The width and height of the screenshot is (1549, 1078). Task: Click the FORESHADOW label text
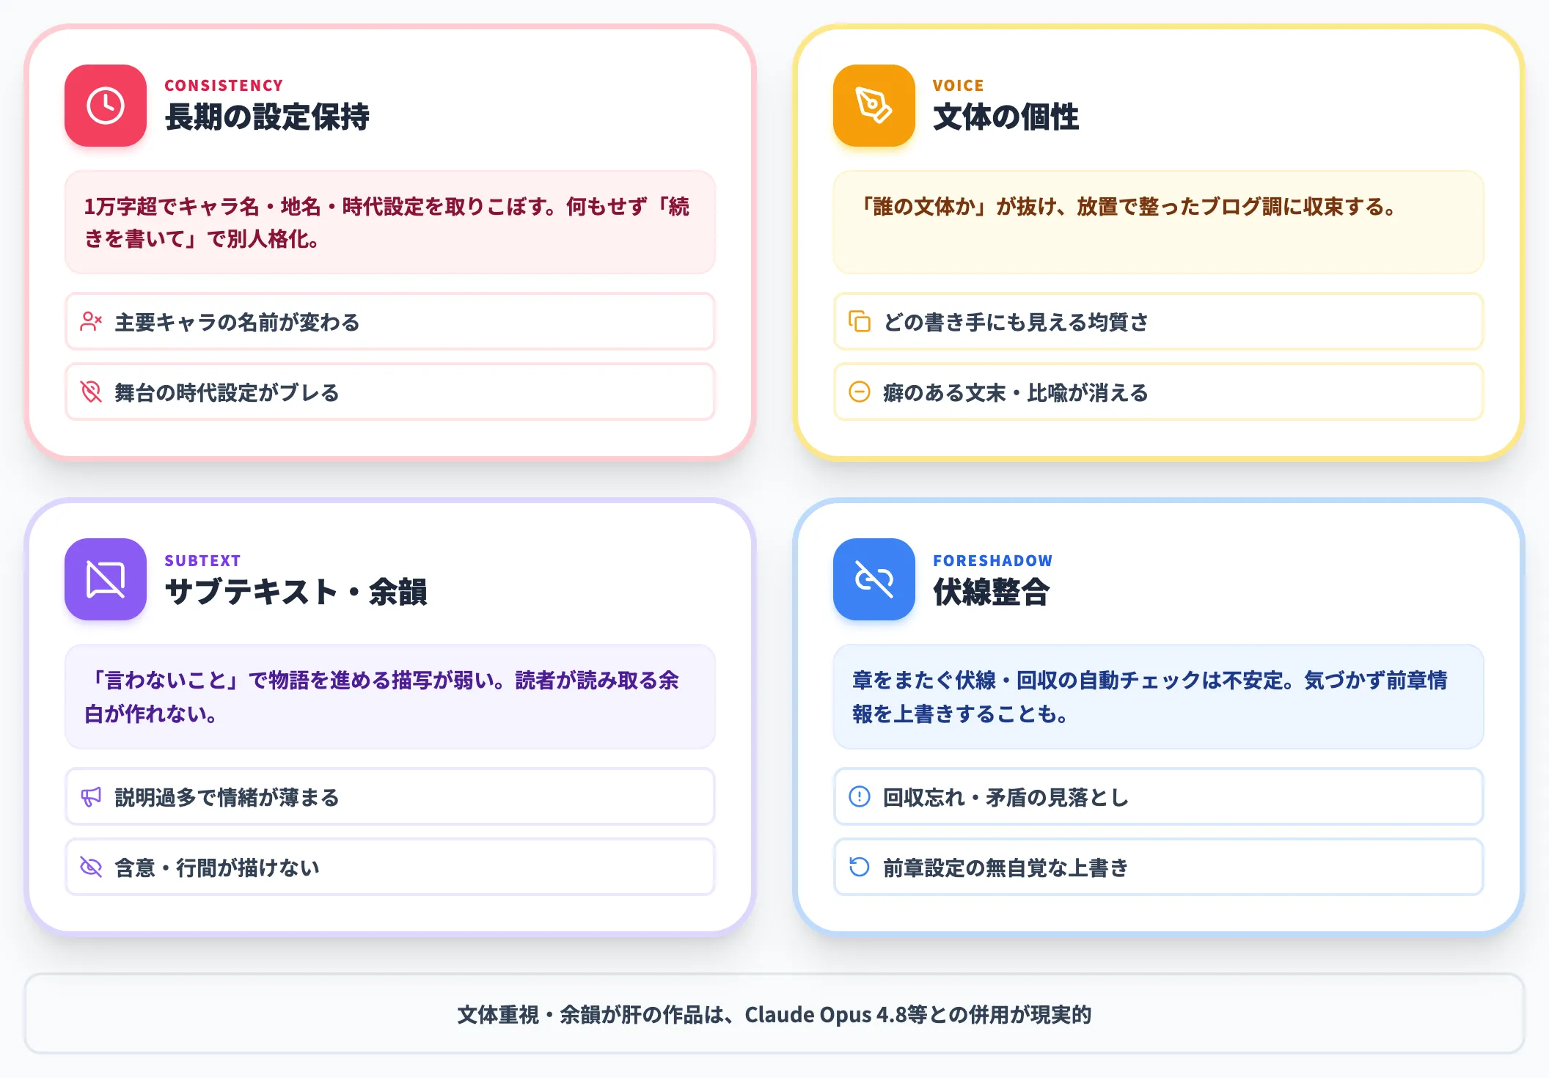pyautogui.click(x=992, y=561)
